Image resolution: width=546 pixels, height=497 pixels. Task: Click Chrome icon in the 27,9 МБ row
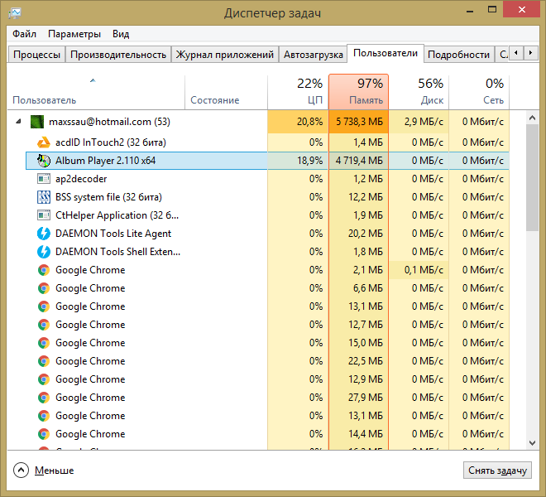pyautogui.click(x=44, y=398)
